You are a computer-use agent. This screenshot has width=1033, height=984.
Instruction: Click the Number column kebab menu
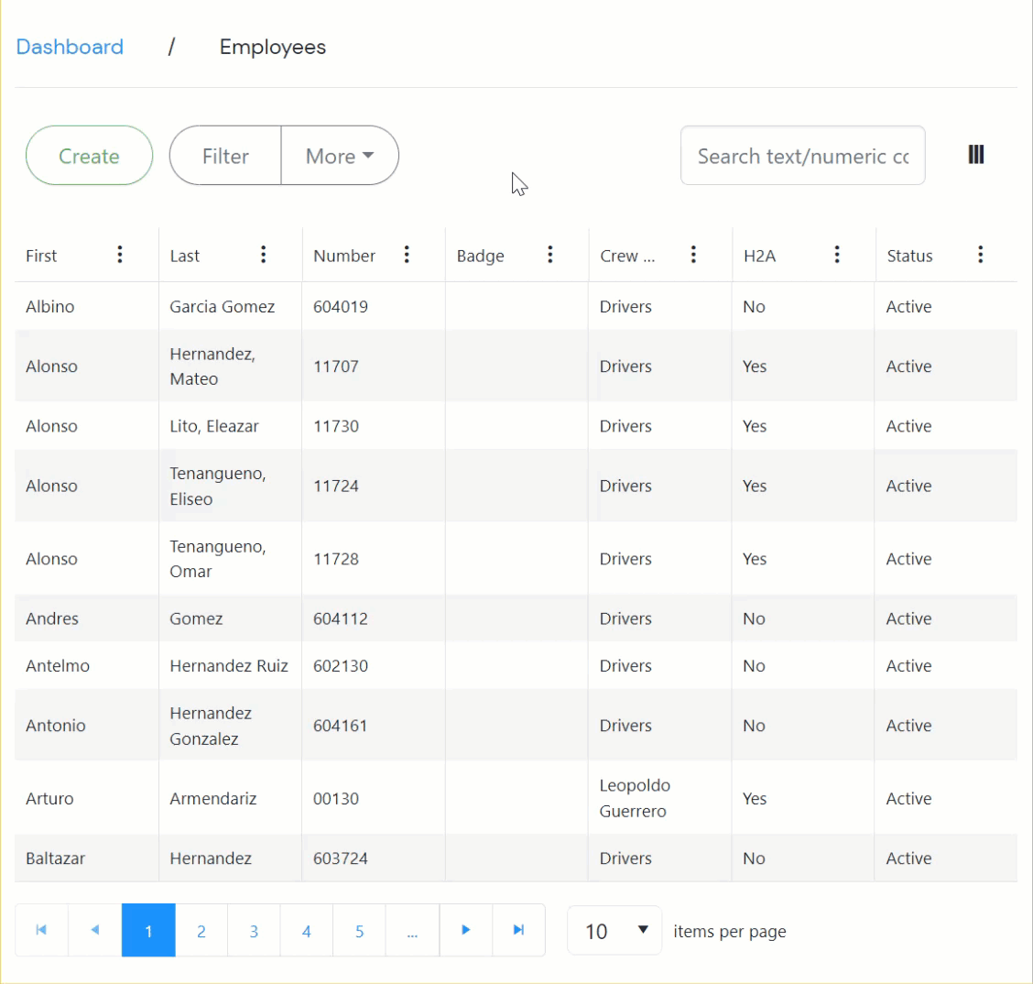[x=407, y=255]
